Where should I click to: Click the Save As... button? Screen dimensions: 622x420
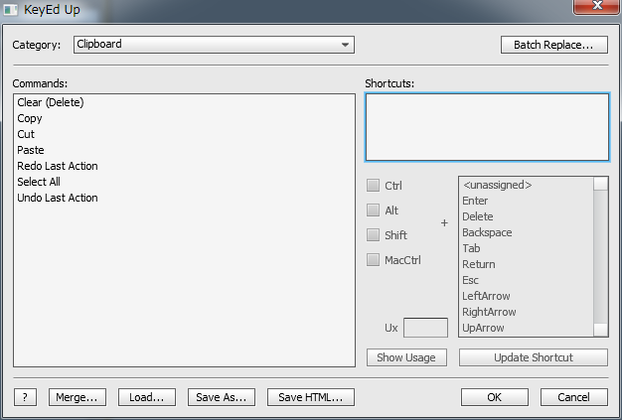pos(222,397)
